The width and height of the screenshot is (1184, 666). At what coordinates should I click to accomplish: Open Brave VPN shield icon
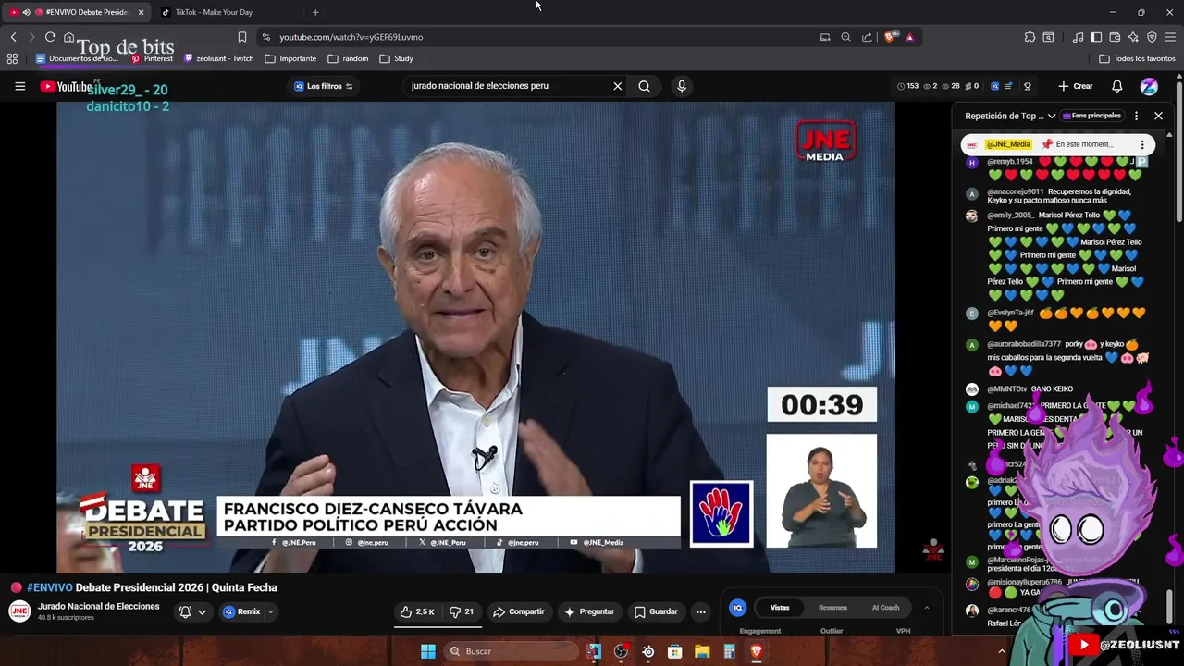(x=1152, y=37)
